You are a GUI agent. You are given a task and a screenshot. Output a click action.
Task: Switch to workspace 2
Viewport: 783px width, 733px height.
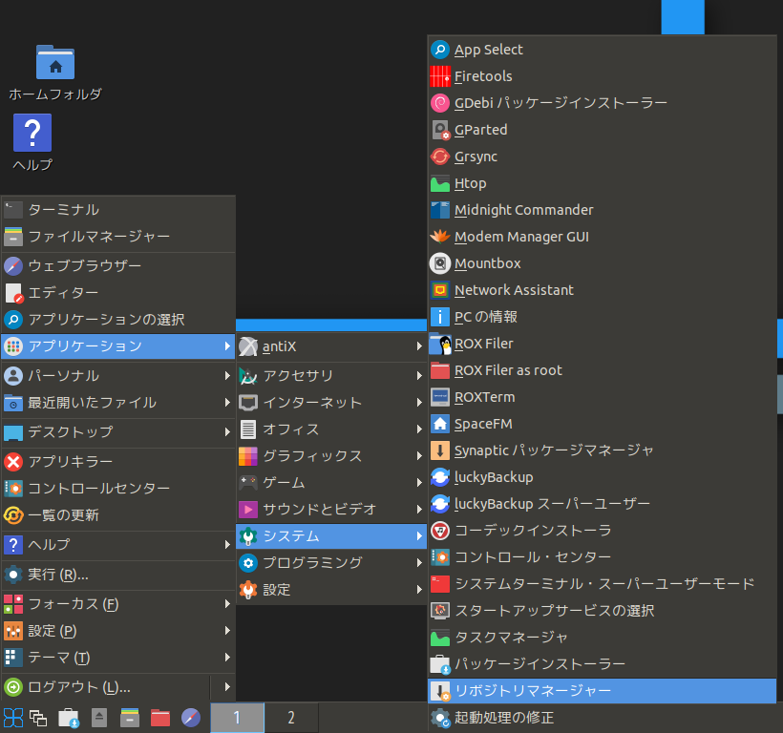(x=291, y=718)
